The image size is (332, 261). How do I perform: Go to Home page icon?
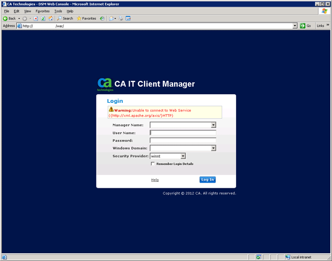51,18
